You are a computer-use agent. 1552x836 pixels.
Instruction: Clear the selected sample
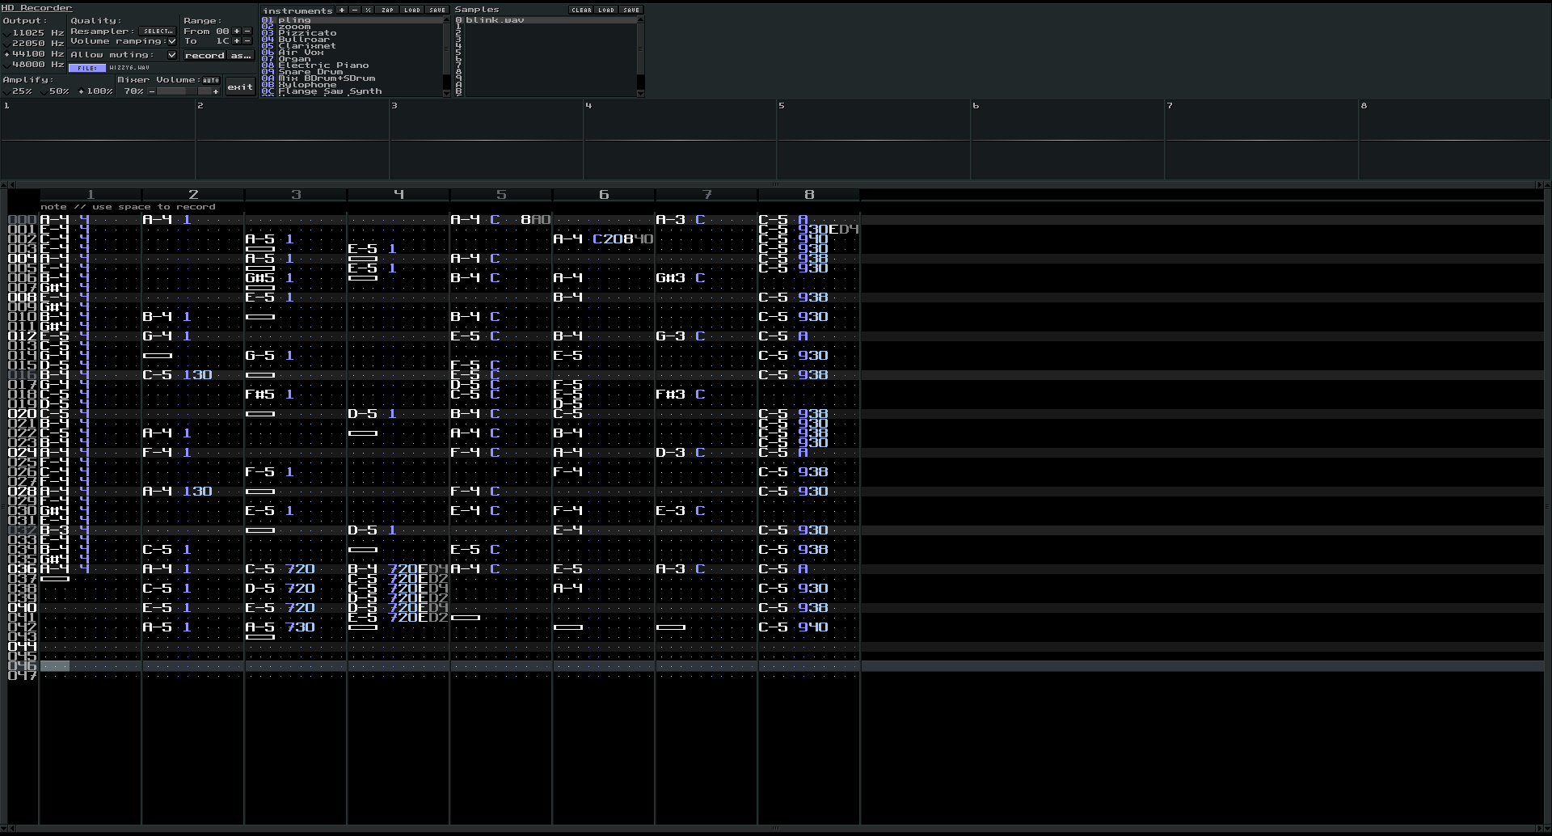tap(581, 10)
